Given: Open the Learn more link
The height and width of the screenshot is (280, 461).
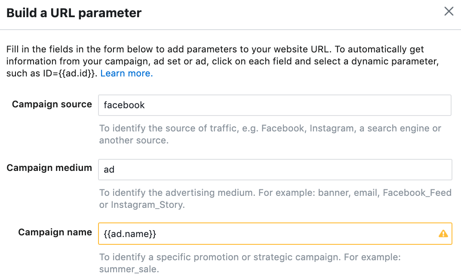Looking at the screenshot, I should coord(126,73).
